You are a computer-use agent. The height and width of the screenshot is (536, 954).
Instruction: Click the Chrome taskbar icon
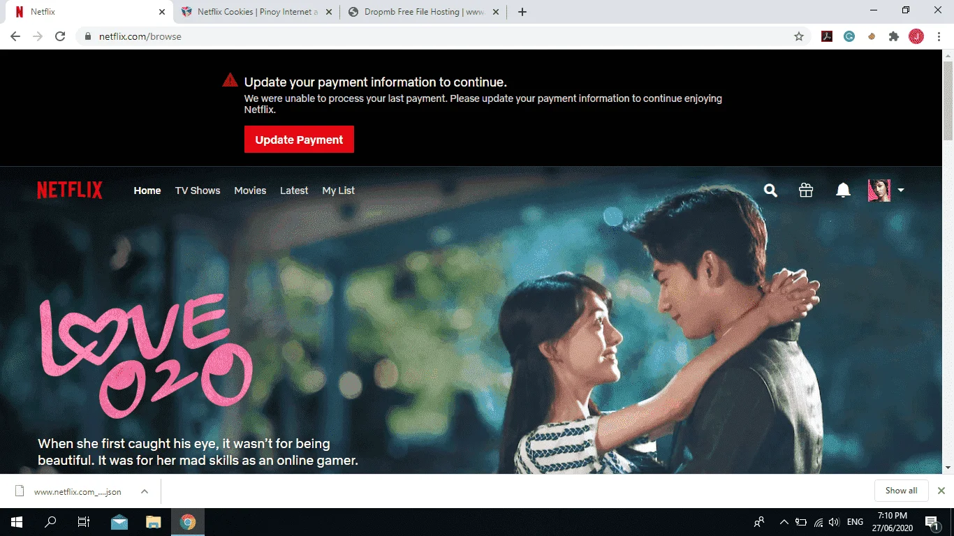188,522
